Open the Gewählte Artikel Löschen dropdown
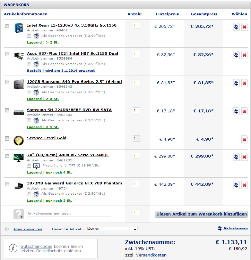Image resolution: width=251 pixels, height=260 pixels. [x=111, y=229]
